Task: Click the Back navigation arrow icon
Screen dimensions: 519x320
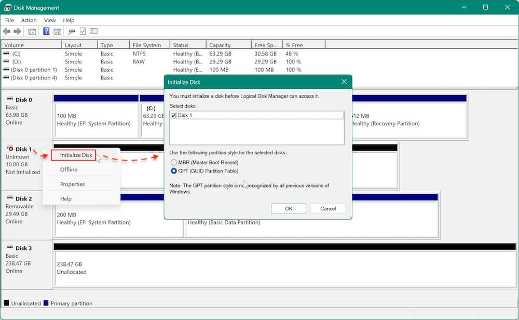Action: point(7,31)
